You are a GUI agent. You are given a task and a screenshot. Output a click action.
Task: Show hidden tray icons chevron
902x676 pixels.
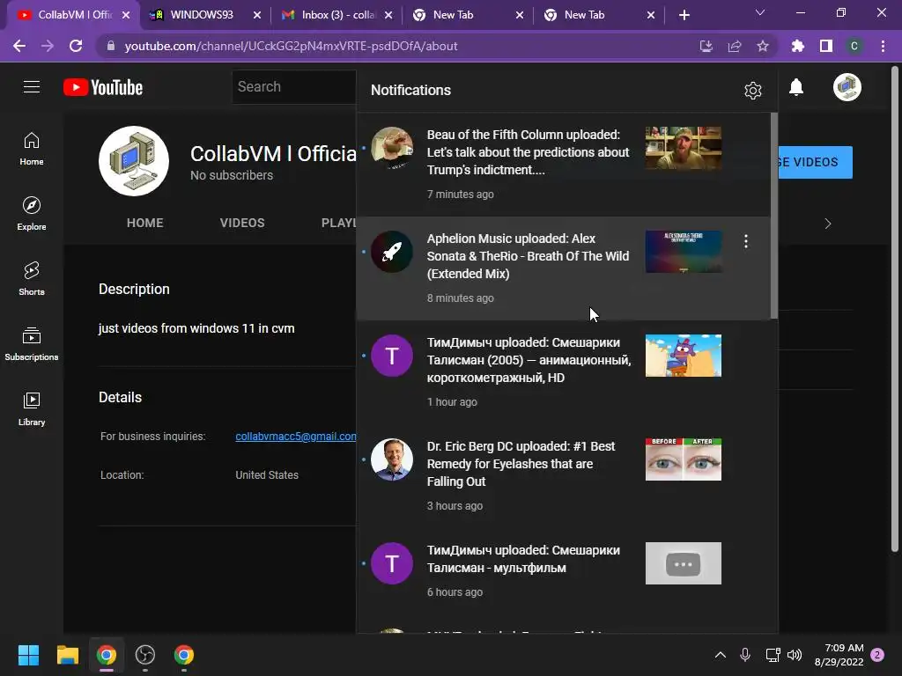(x=721, y=655)
